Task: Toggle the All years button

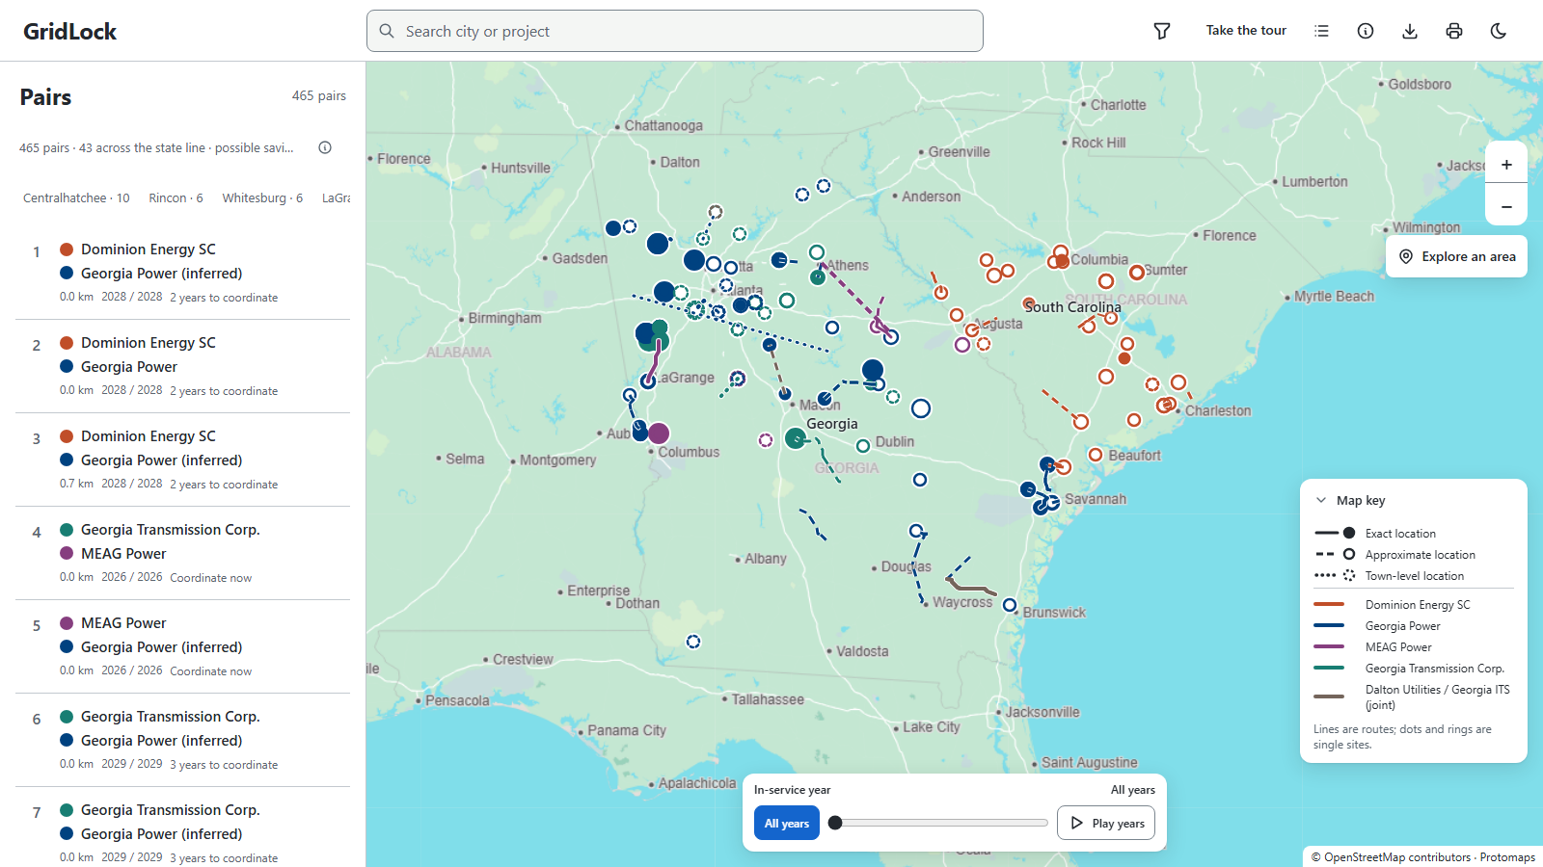Action: tap(787, 823)
